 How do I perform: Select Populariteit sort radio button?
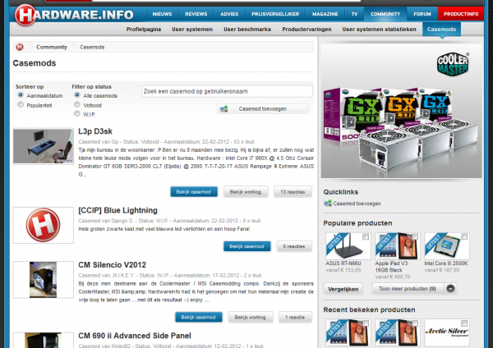click(x=21, y=104)
